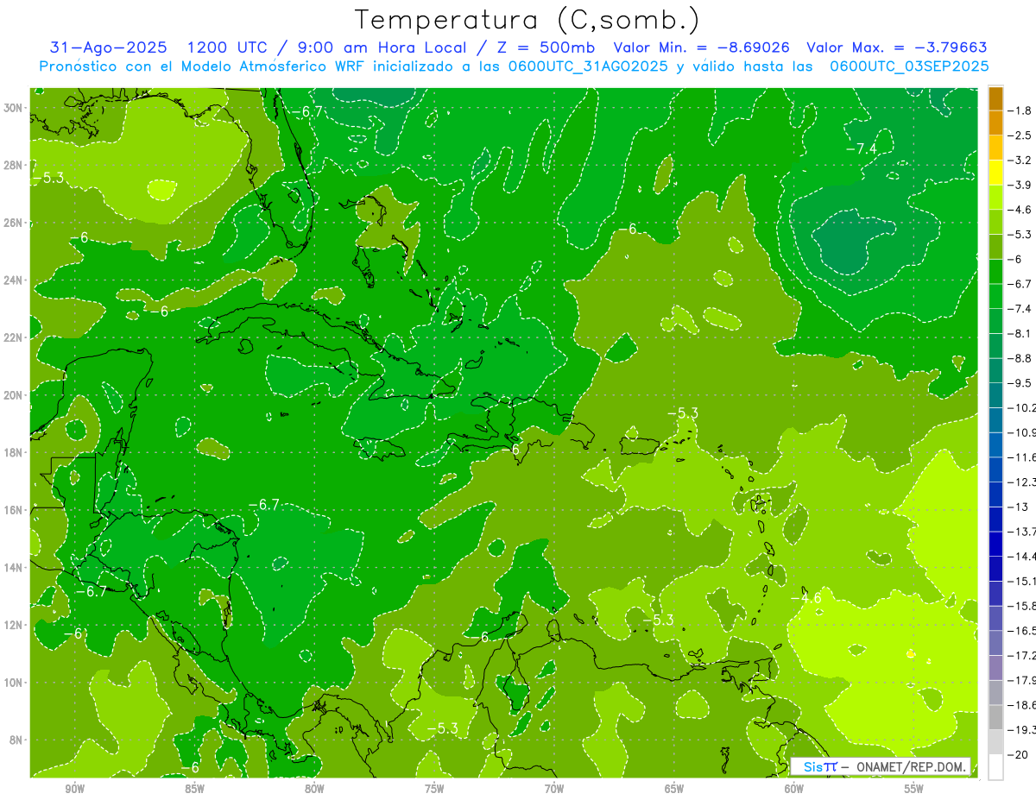Click the 55W longitude axis label
Image resolution: width=1036 pixels, height=800 pixels.
(x=914, y=788)
